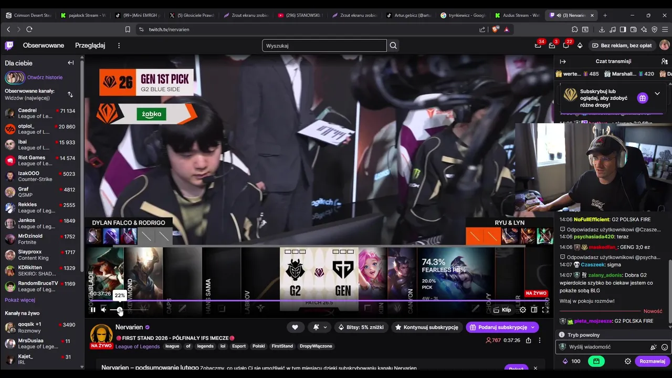Click the Esport tag
672x378 pixels.
(x=239, y=346)
